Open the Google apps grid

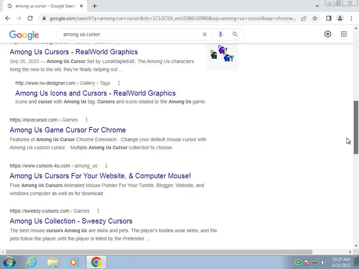tap(344, 34)
